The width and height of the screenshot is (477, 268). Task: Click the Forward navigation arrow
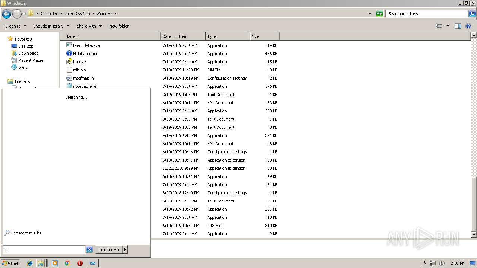tap(17, 14)
